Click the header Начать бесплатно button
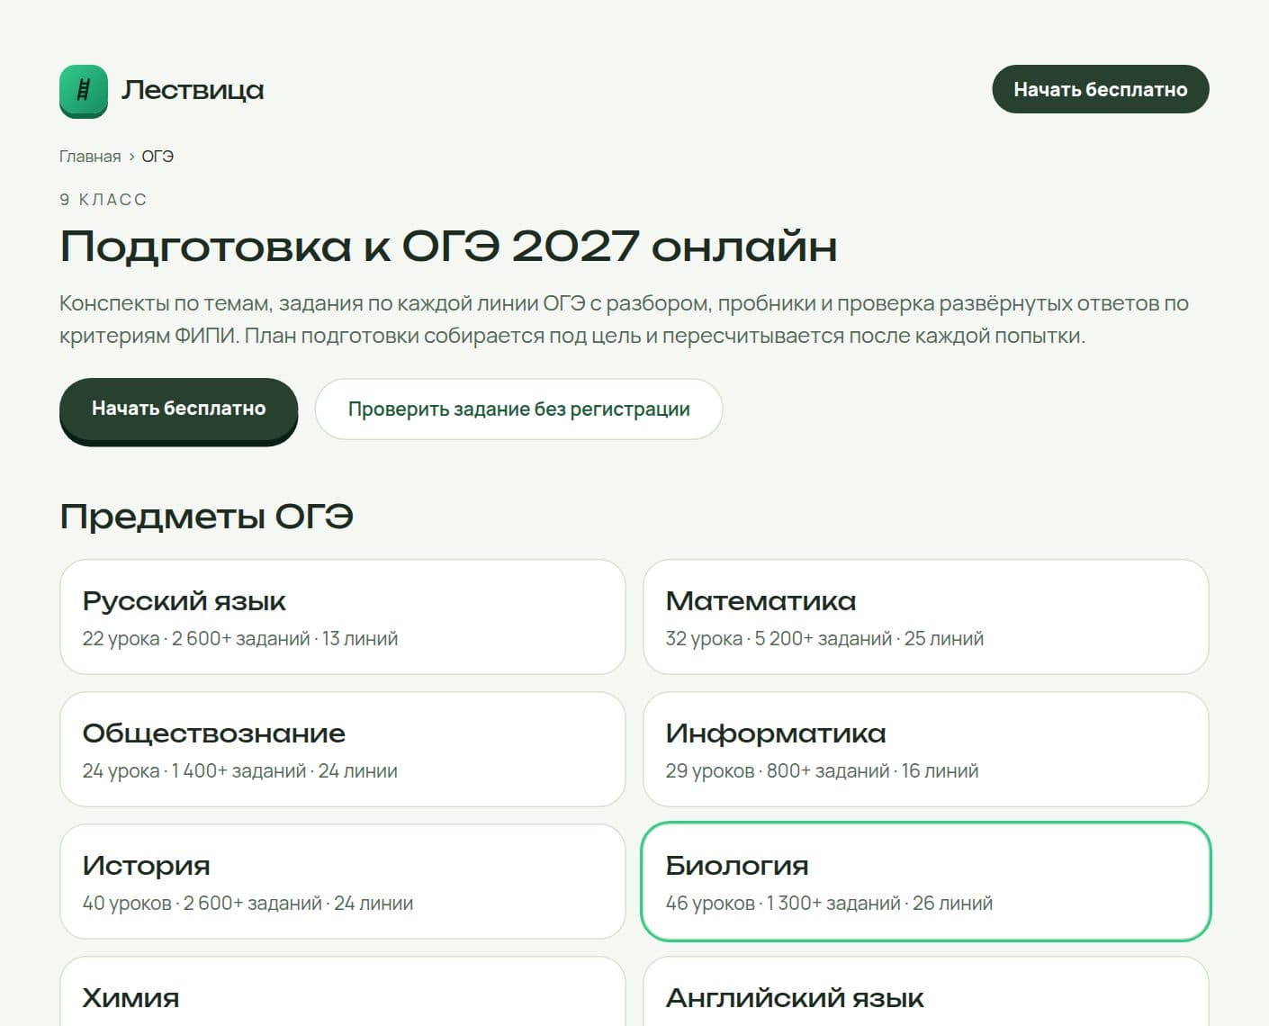The width and height of the screenshot is (1269, 1026). [x=1100, y=89]
